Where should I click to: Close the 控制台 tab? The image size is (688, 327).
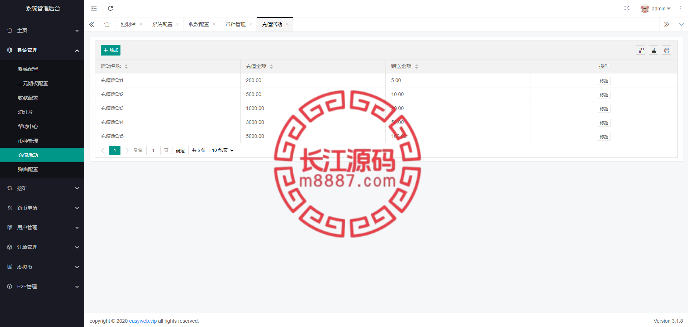(141, 24)
